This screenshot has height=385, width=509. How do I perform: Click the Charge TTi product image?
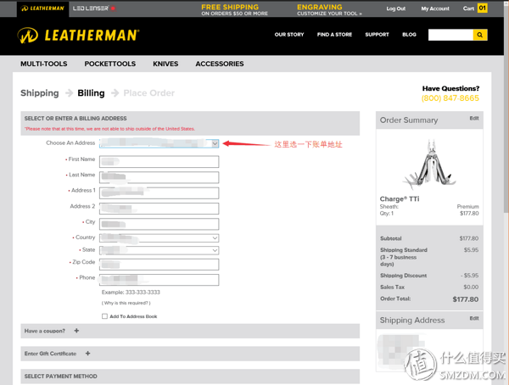[x=429, y=165]
